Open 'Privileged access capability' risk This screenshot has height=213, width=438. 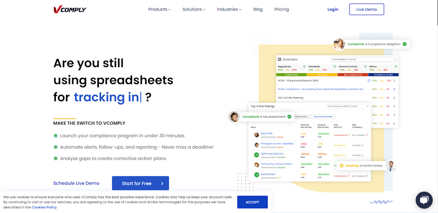[x=277, y=144]
